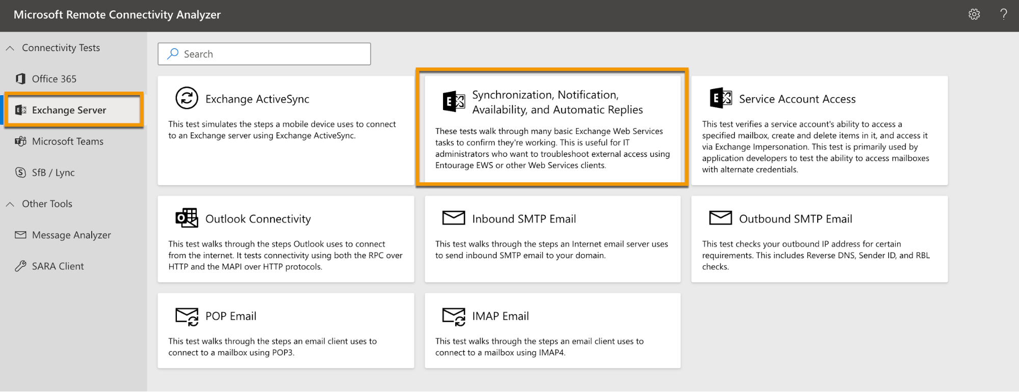The image size is (1019, 392).
Task: Open the settings gear icon
Action: [x=974, y=14]
